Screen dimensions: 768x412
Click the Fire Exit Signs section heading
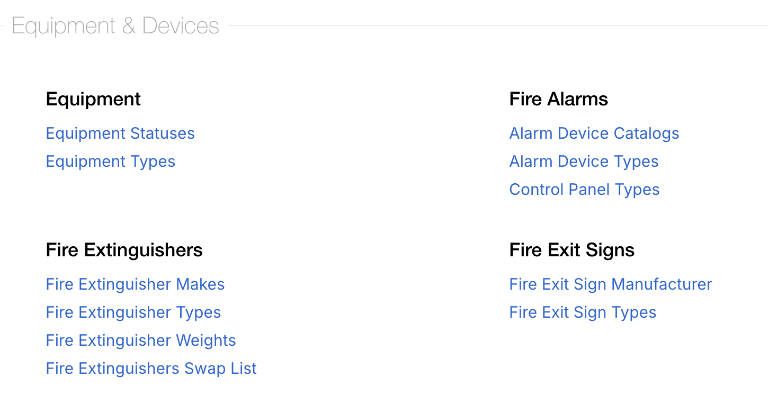click(572, 250)
